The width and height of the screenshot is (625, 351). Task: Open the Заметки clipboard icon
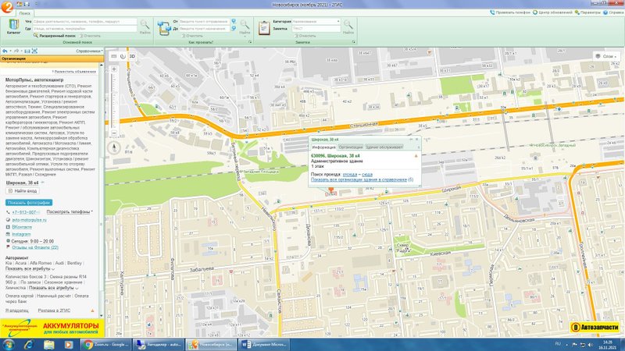264,28
